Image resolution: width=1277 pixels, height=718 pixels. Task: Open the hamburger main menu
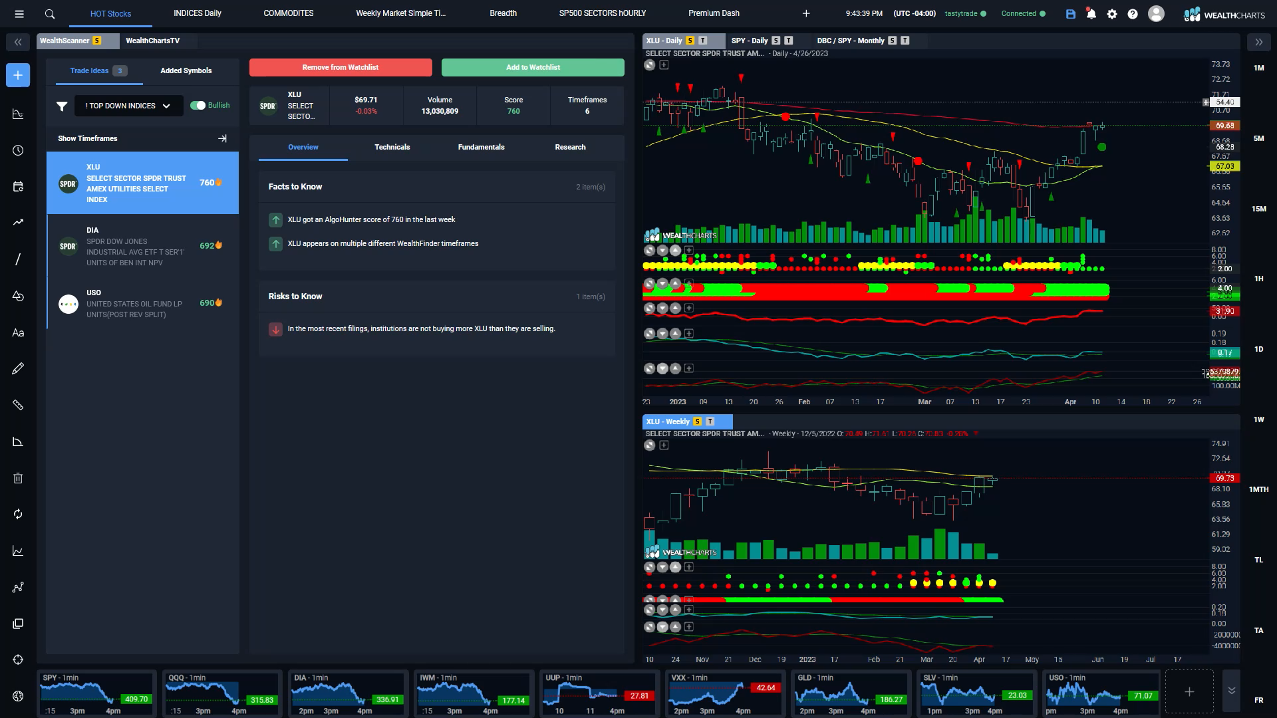[x=19, y=13]
